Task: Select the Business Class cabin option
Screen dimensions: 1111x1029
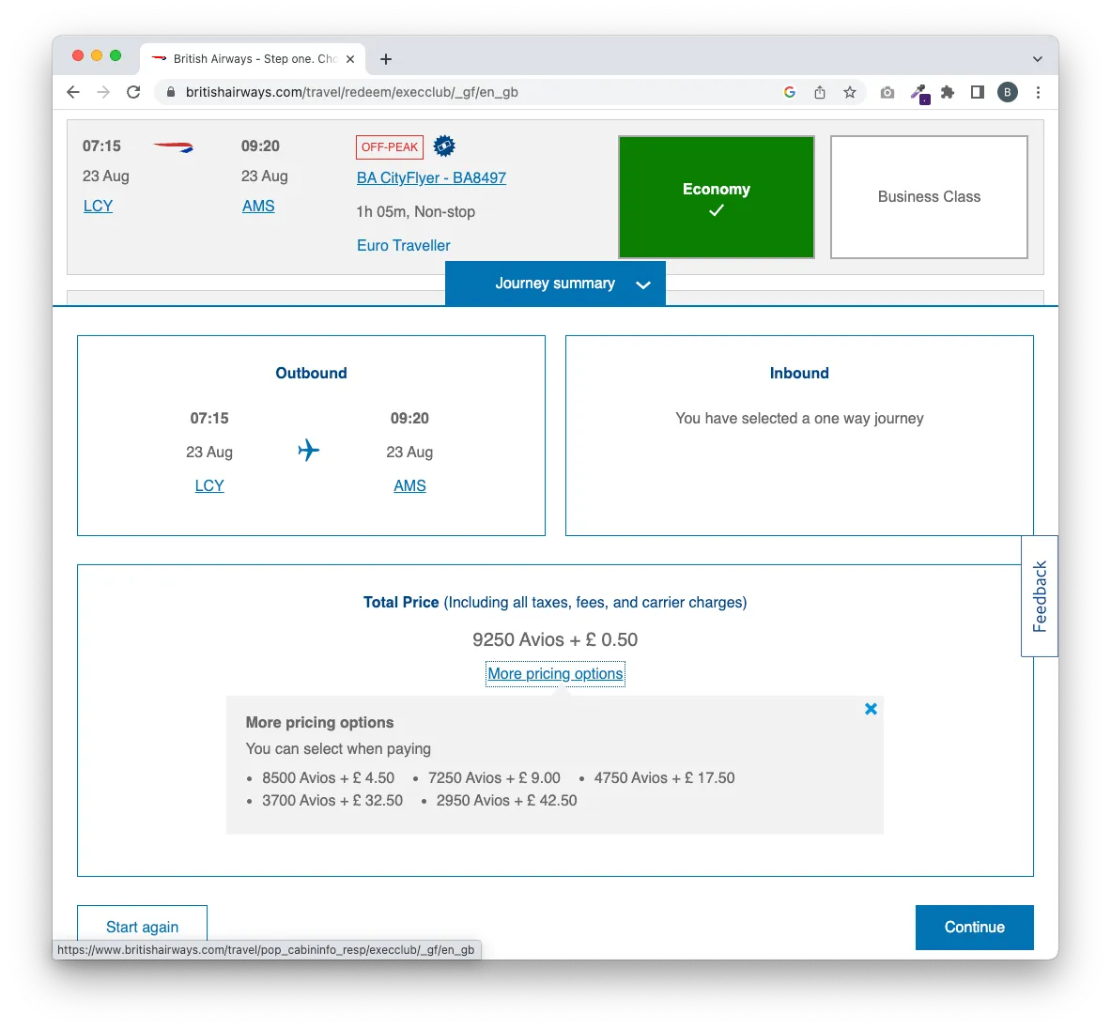Action: (x=929, y=197)
